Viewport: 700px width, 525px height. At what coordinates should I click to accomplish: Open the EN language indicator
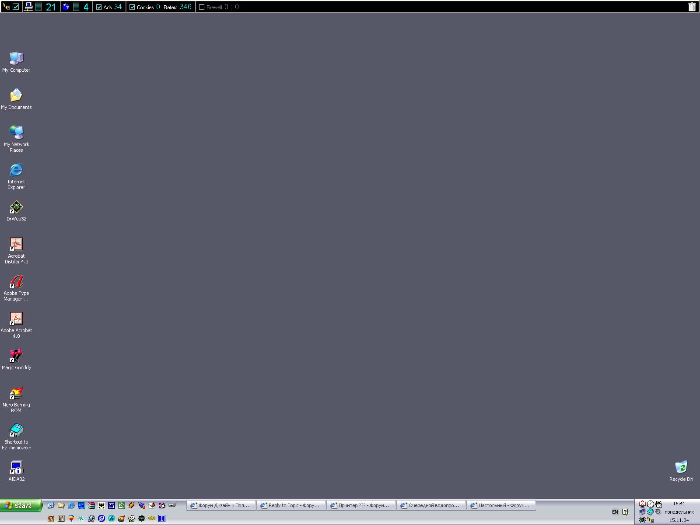[615, 512]
